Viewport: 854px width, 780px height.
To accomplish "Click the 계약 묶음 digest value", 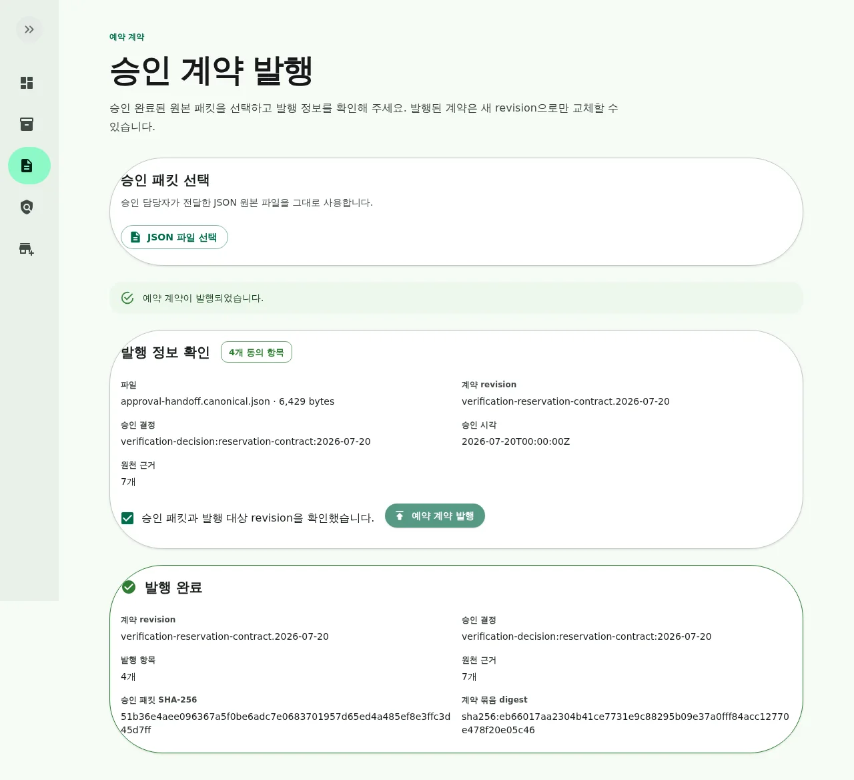I will (x=625, y=723).
